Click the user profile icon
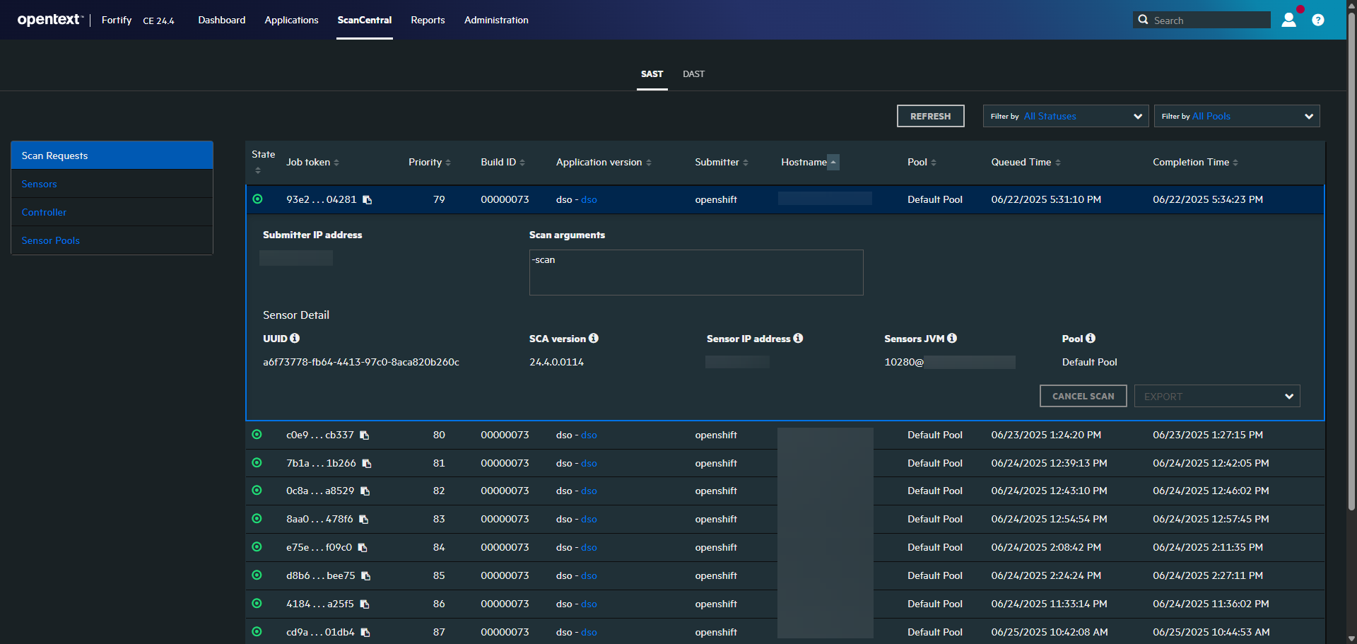Image resolution: width=1357 pixels, height=644 pixels. (1289, 20)
